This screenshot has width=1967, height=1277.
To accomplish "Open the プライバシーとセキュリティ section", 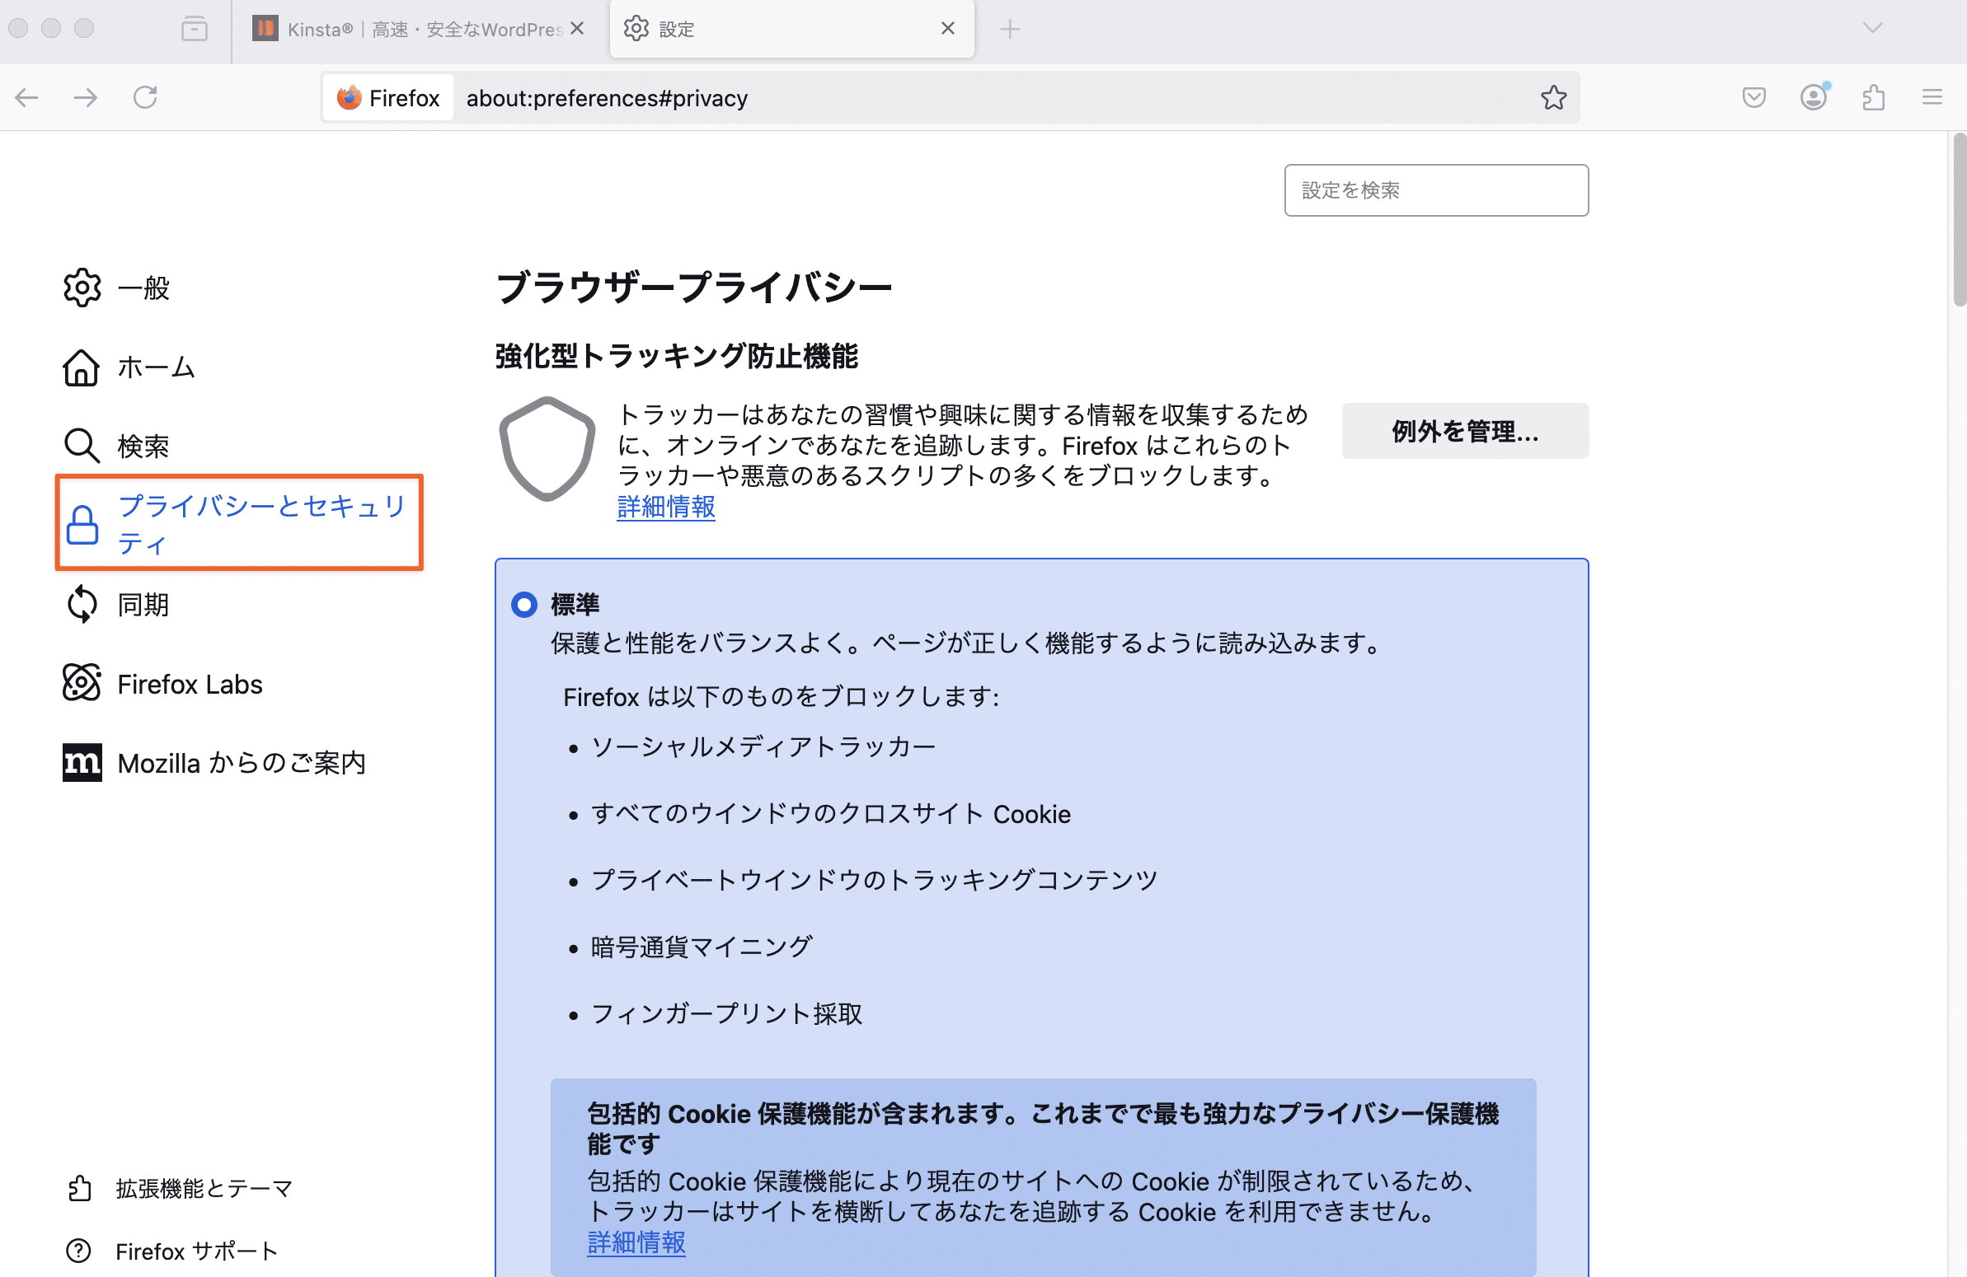I will pos(262,524).
